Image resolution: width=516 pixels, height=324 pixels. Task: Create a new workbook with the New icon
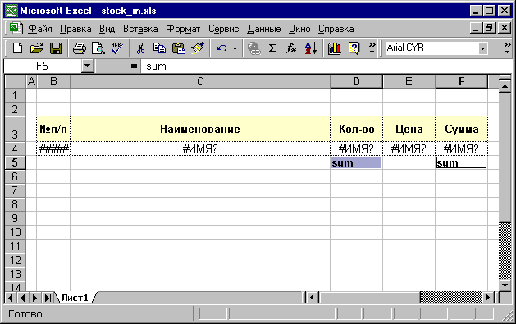coord(17,48)
